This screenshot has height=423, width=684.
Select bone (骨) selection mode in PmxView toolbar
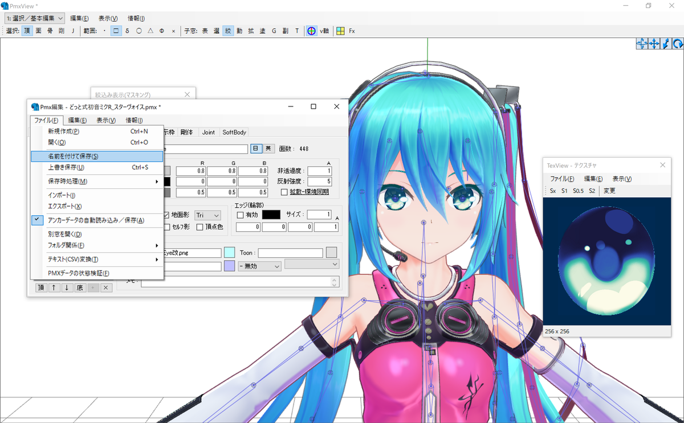click(50, 31)
